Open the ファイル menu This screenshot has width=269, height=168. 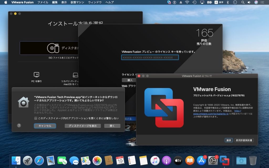pyautogui.click(x=43, y=2)
